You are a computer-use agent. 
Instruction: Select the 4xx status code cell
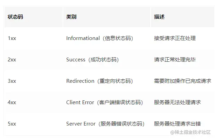pyautogui.click(x=12, y=102)
